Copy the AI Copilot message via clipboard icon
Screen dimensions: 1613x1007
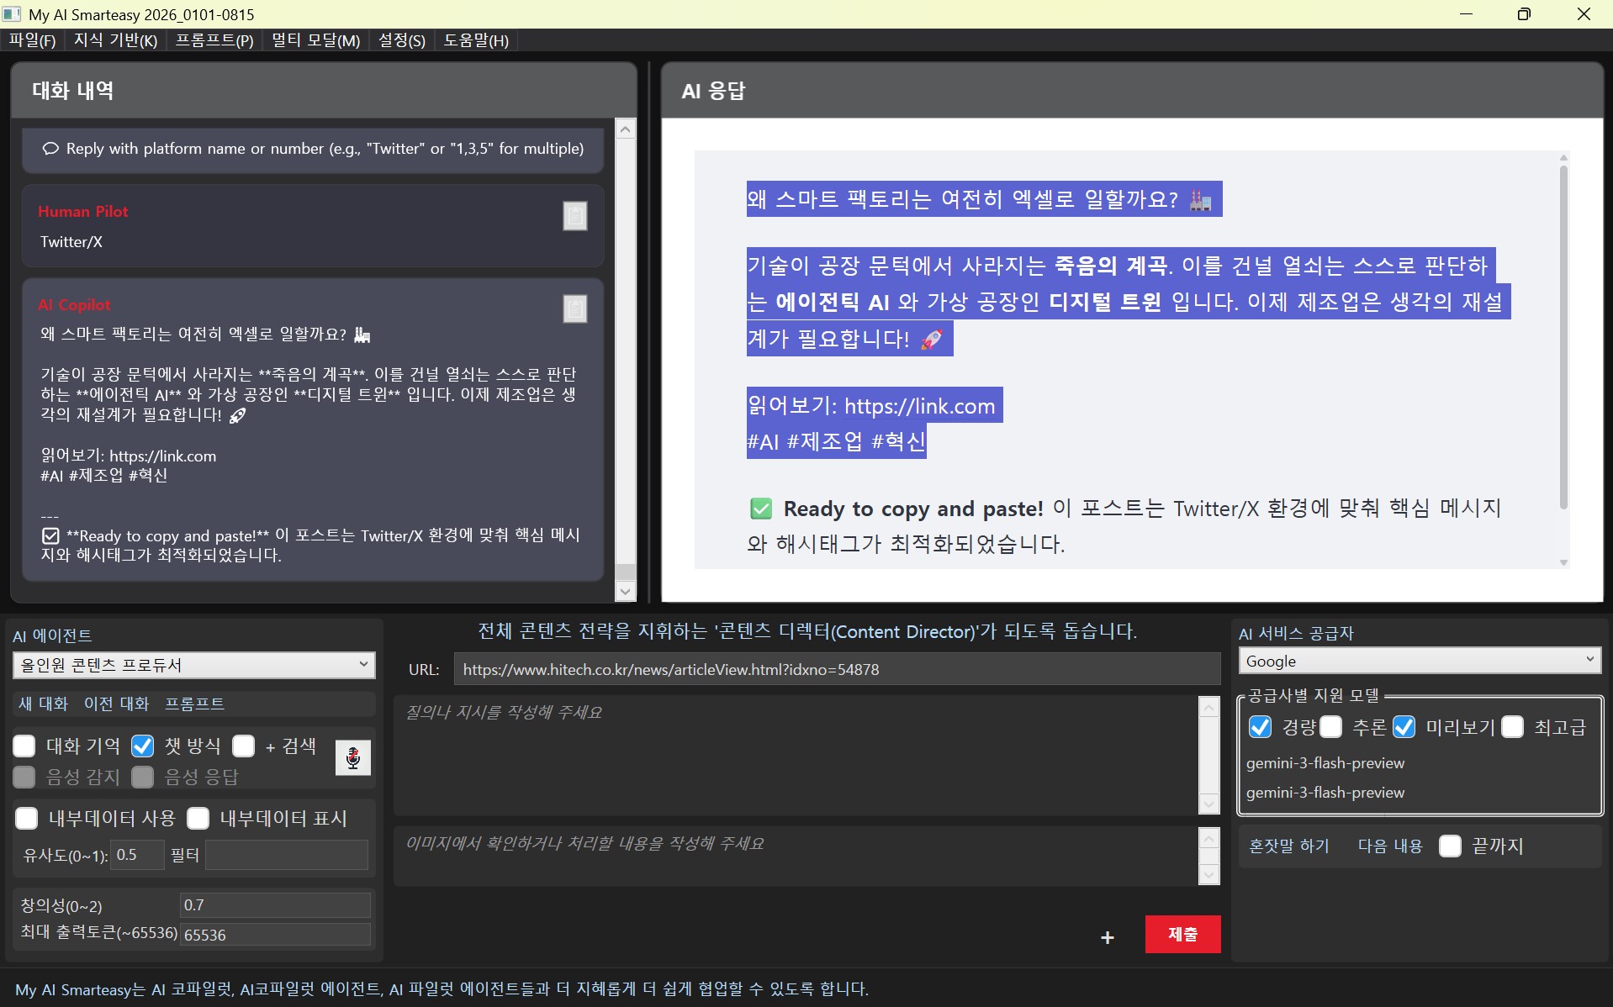coord(574,308)
